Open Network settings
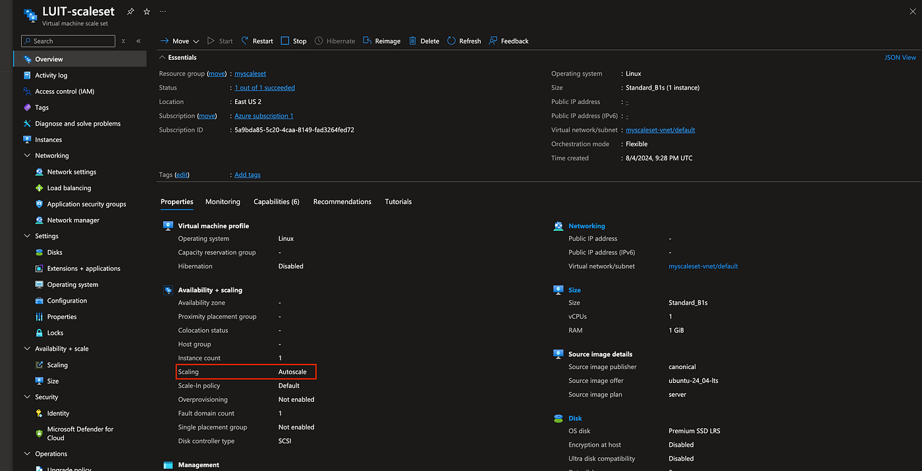 [x=71, y=172]
